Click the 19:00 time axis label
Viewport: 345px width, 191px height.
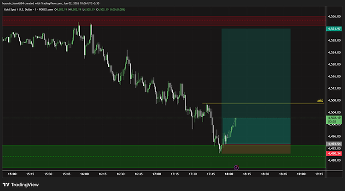[x=301, y=174]
